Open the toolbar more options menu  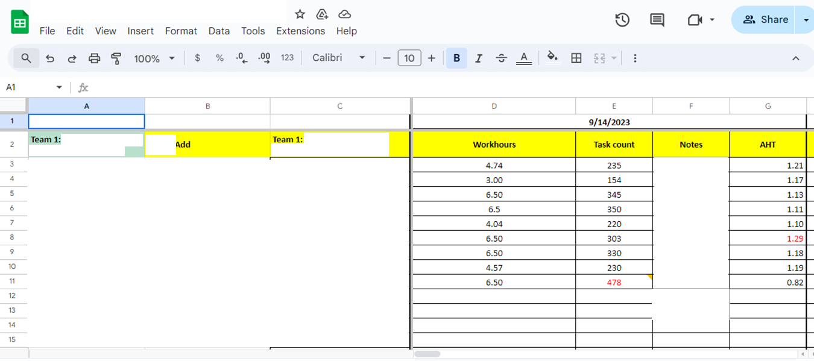(635, 58)
